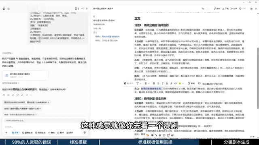The height and width of the screenshot is (145, 259).
Task: Open the chat history clock icon
Action: coord(77,9)
